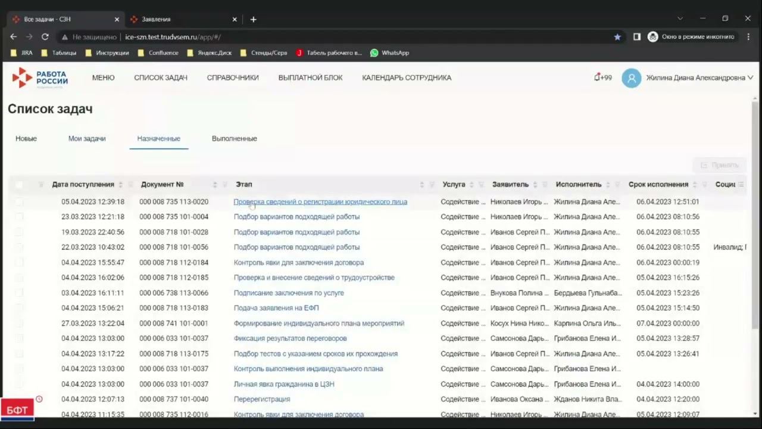Image resolution: width=762 pixels, height=429 pixels.
Task: Open filter dropdown for Услуга column
Action: [481, 185]
